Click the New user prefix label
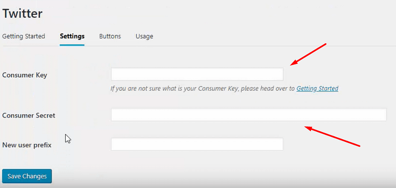Image resolution: width=396 pixels, height=188 pixels. [27, 145]
